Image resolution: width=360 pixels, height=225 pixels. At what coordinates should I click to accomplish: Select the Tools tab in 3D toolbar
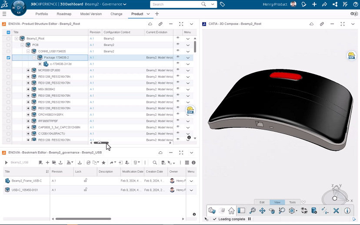293,202
